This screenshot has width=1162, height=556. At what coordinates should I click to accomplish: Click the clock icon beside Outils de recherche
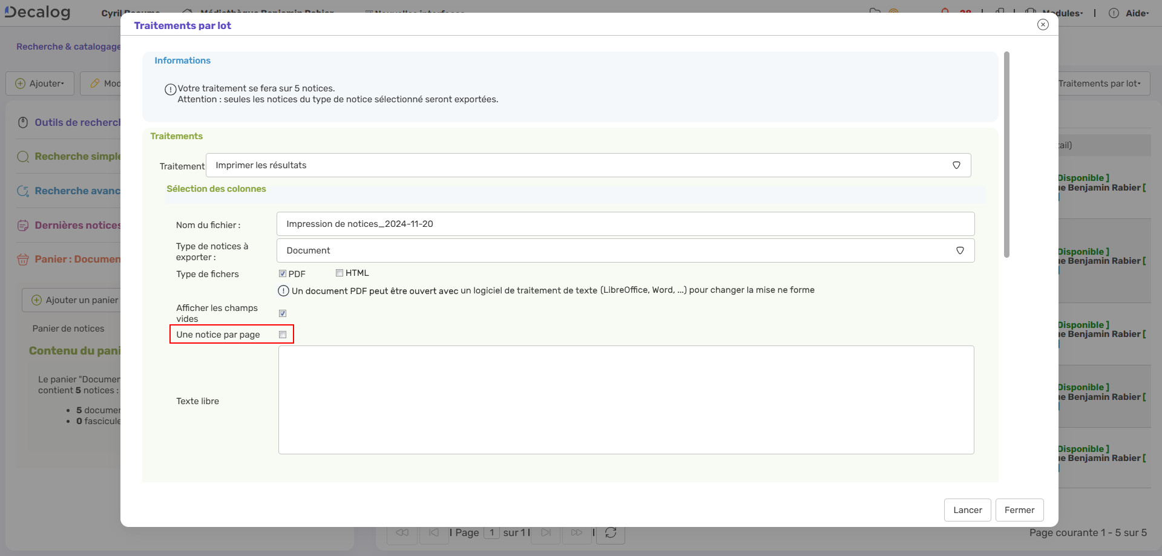point(23,122)
